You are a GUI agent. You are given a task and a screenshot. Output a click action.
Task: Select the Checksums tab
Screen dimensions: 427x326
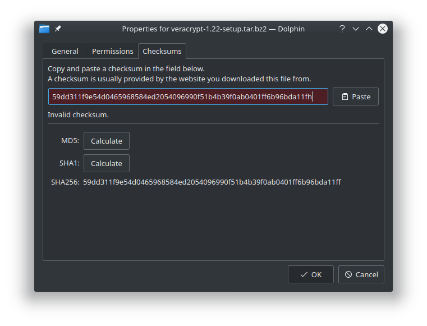click(x=162, y=51)
